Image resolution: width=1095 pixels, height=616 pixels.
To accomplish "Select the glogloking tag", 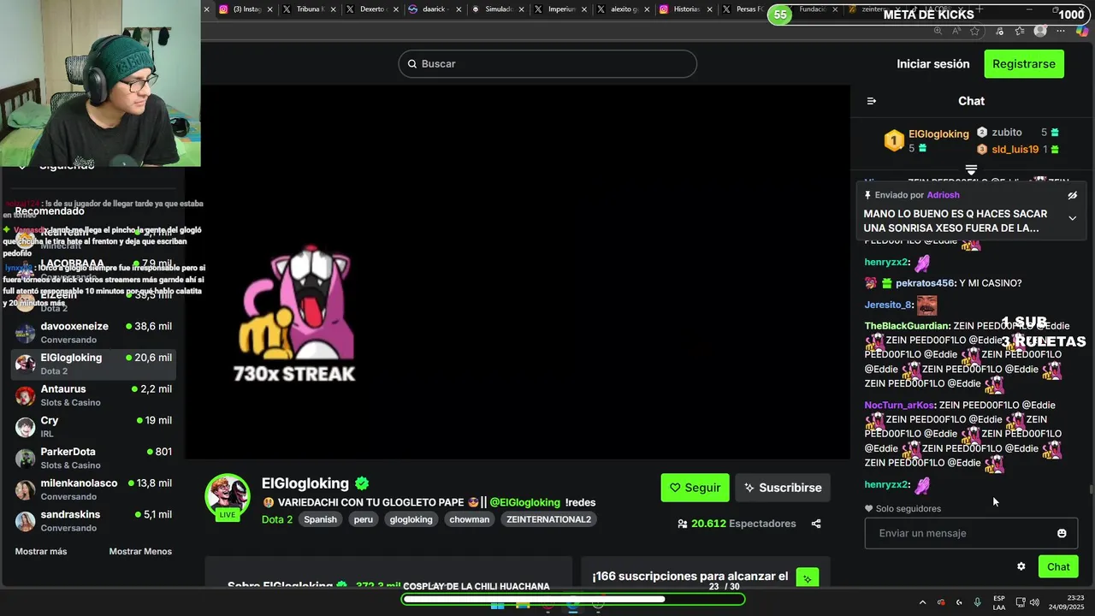I will coord(411,519).
